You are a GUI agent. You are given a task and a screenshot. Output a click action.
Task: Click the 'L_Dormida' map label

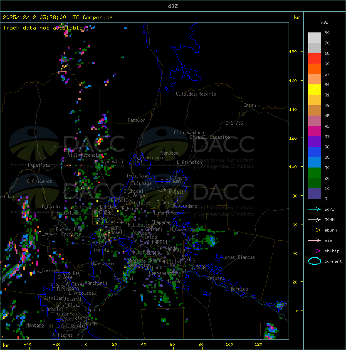[x=237, y=289]
